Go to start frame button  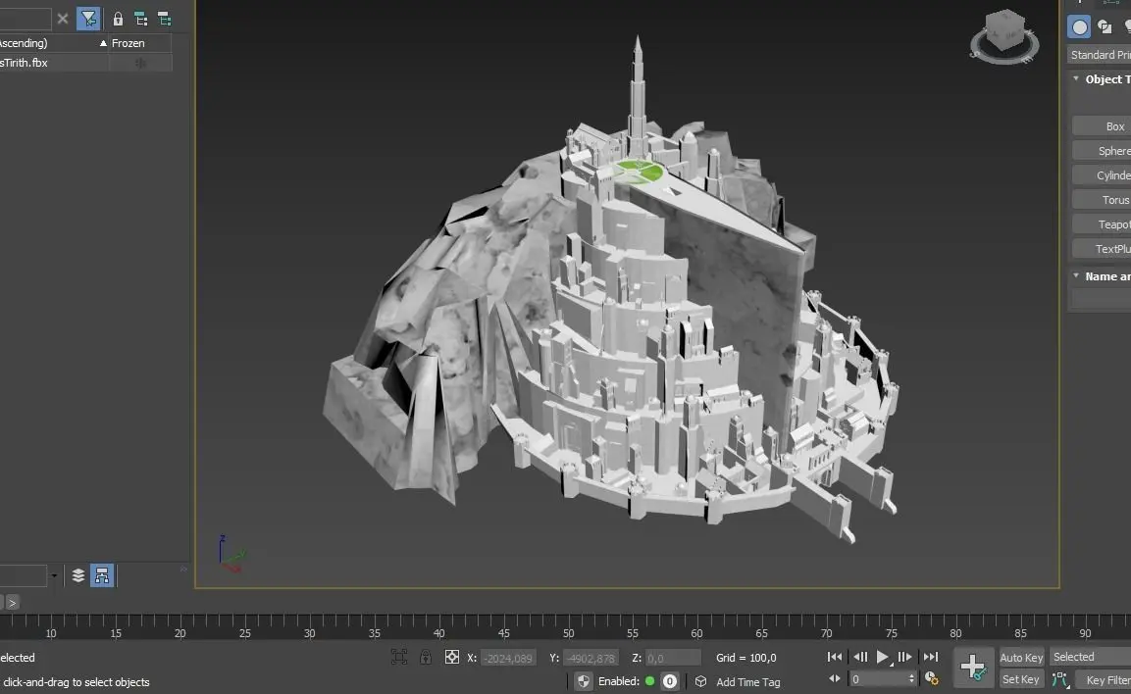[x=835, y=657]
